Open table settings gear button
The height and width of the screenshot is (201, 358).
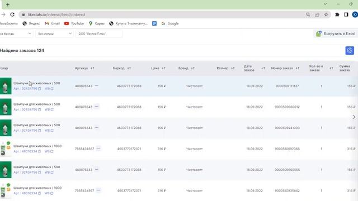(350, 50)
